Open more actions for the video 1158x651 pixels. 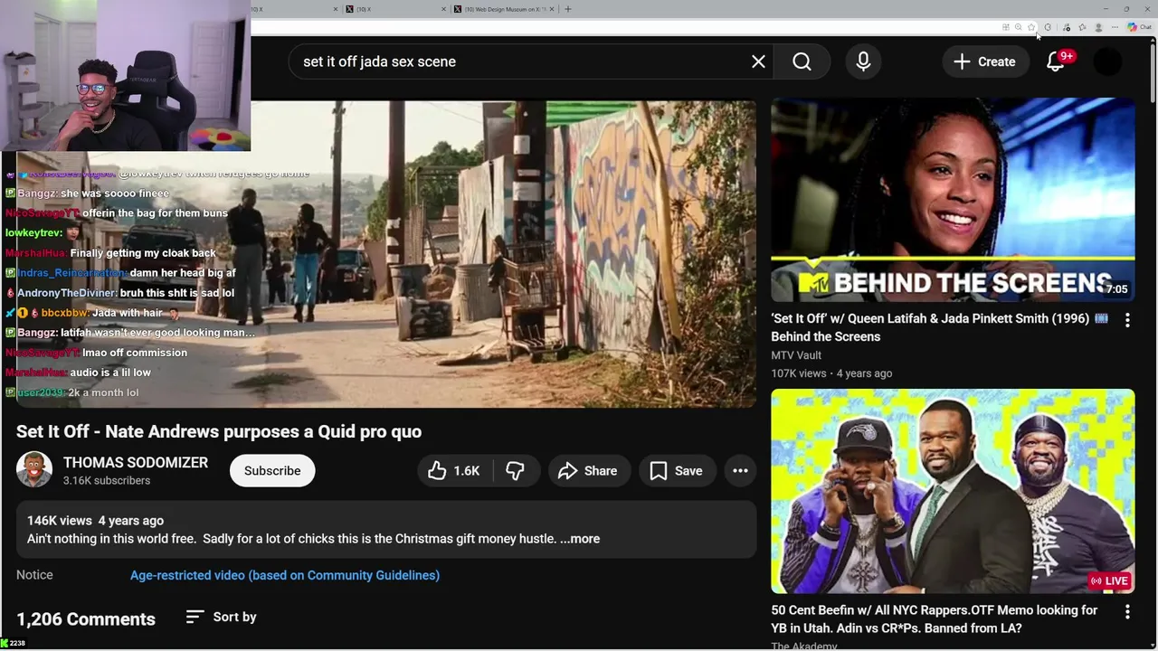point(740,470)
